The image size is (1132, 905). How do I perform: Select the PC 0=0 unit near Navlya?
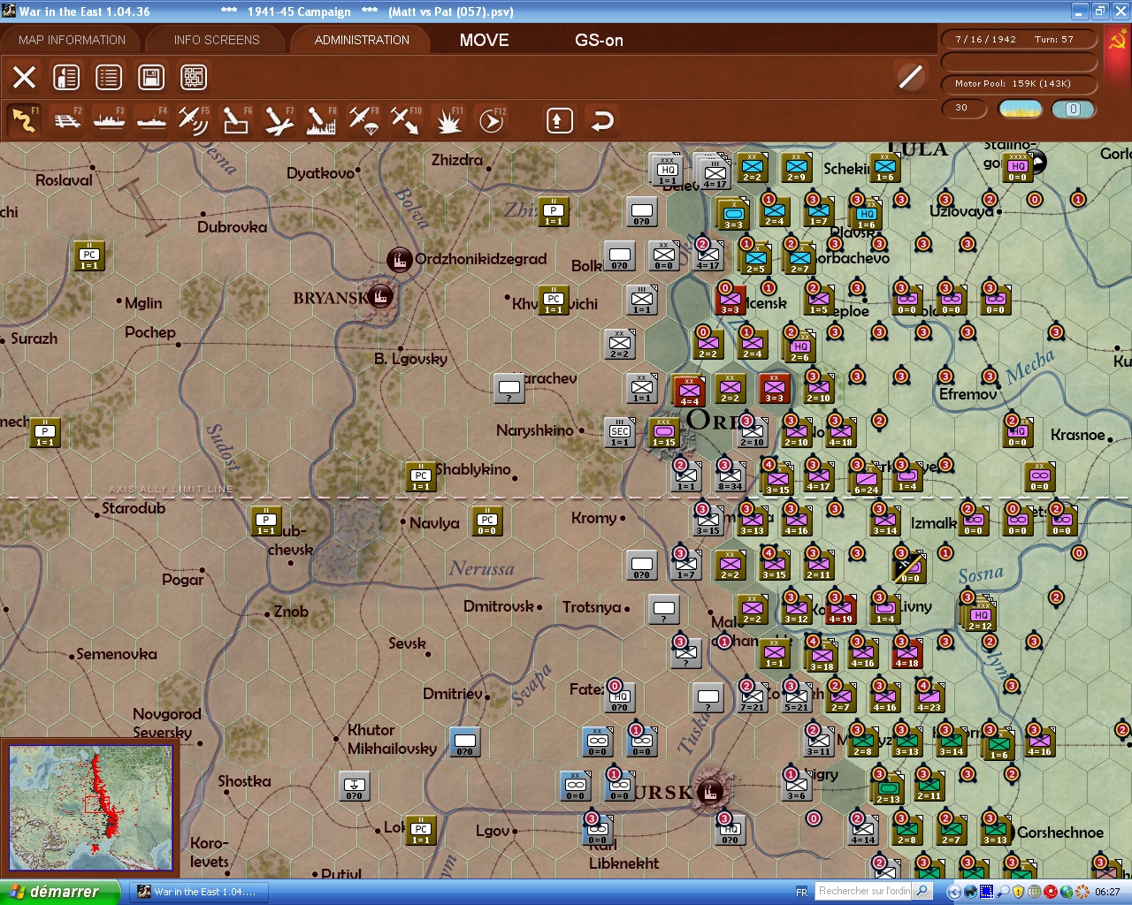click(487, 521)
